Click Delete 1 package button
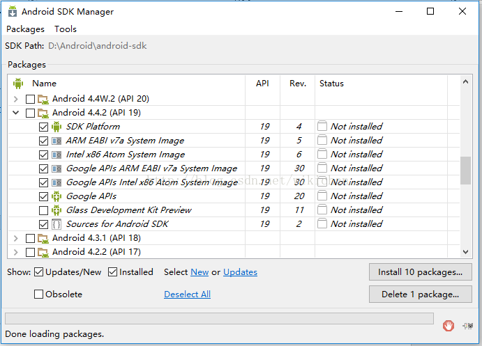Viewport: 482px width, 346px height. click(420, 294)
